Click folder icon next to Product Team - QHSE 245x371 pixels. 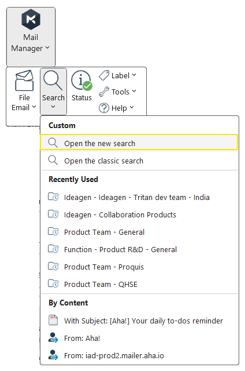(53, 283)
